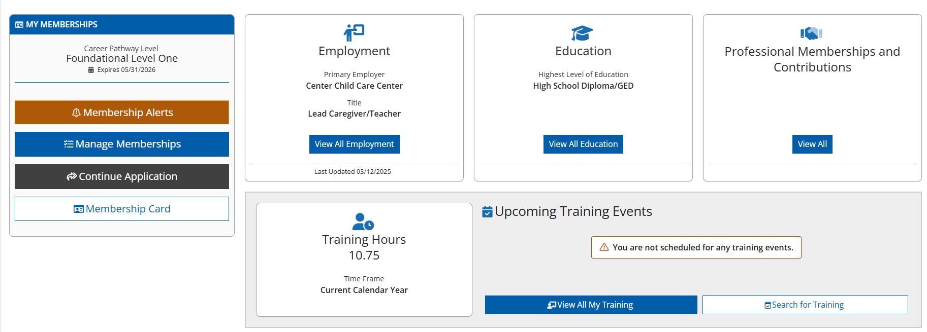Select Continue Application button
This screenshot has height=332, width=927.
pyautogui.click(x=122, y=176)
